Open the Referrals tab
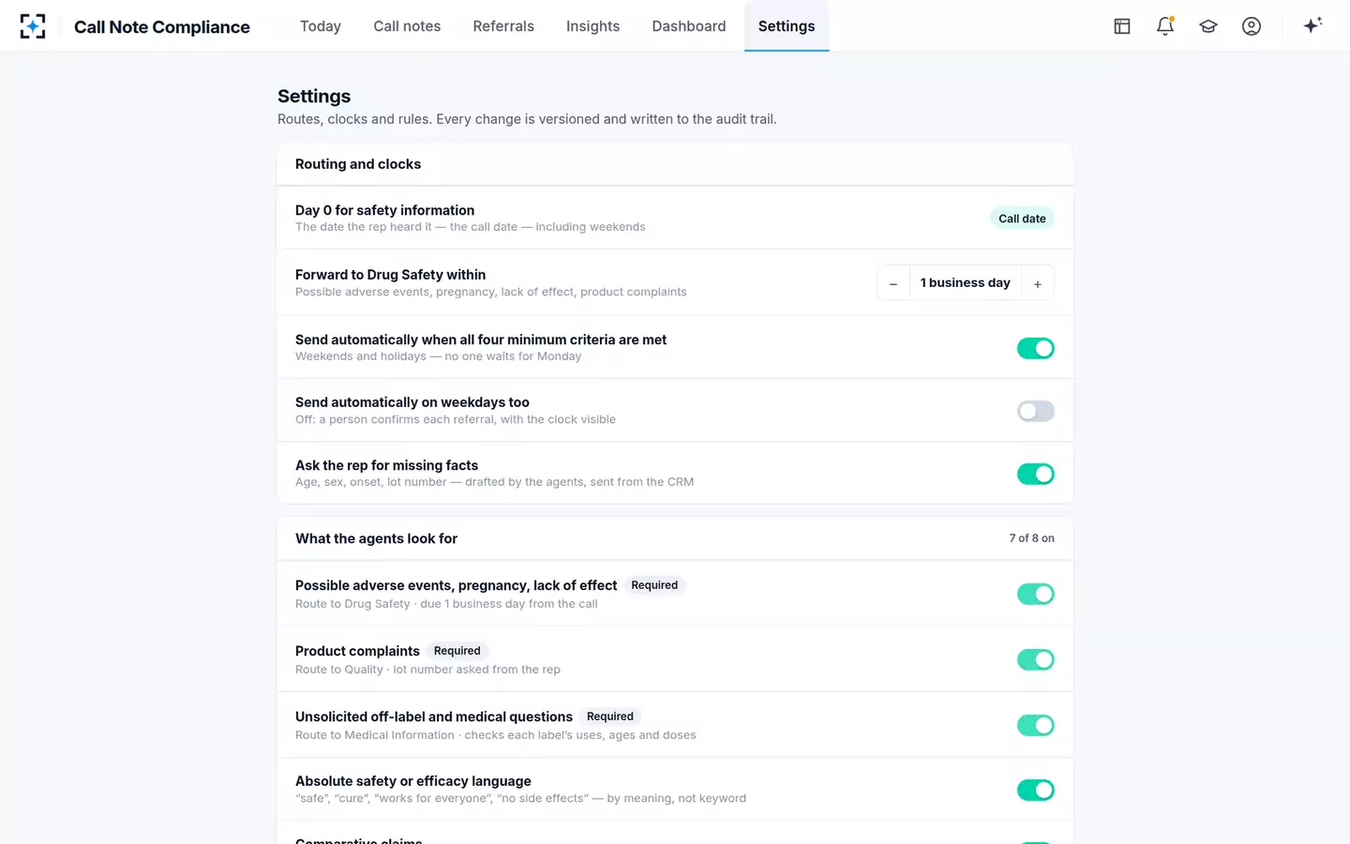The height and width of the screenshot is (844, 1350). coord(503,26)
